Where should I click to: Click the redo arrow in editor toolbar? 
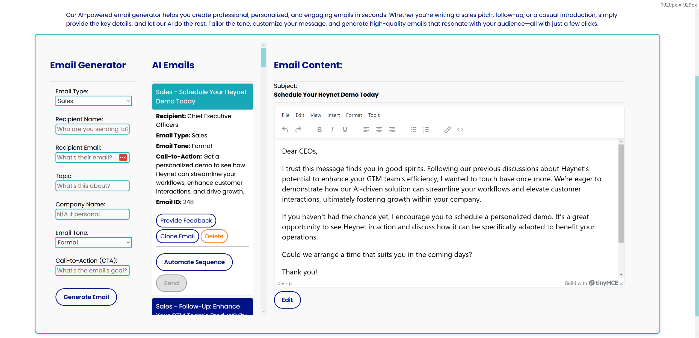(298, 129)
